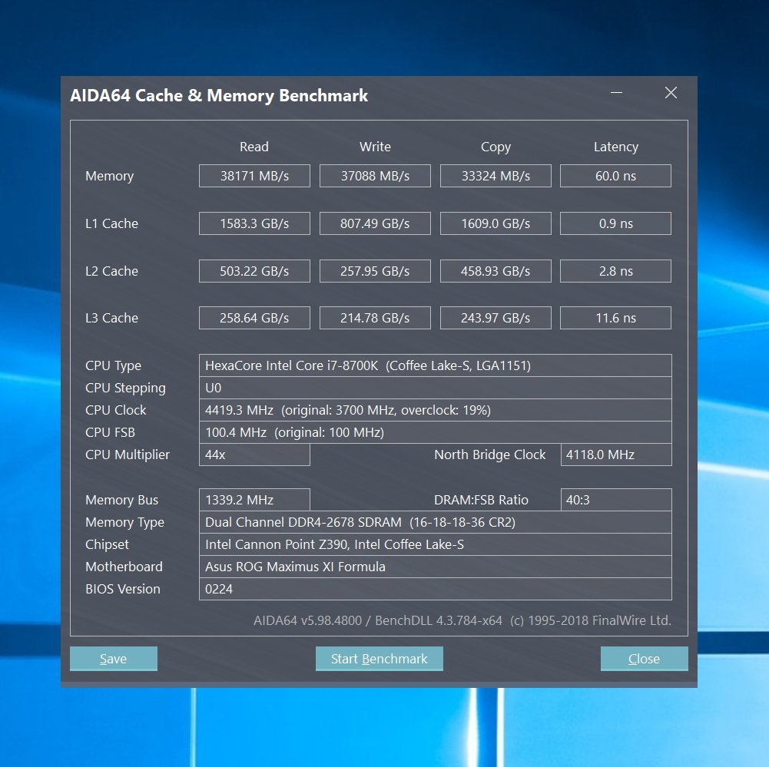Screen dimensions: 769x767
Task: Click the Read column header
Action: point(254,147)
